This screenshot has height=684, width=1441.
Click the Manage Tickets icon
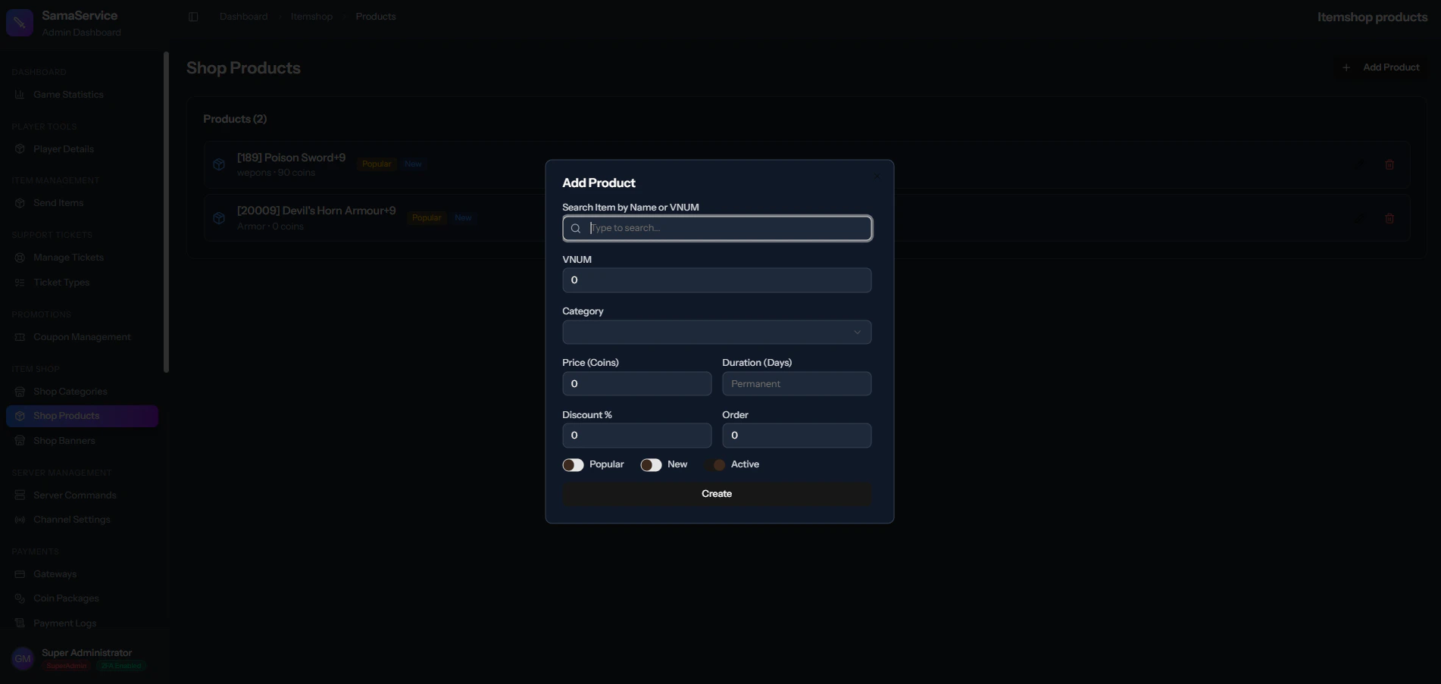pos(20,258)
